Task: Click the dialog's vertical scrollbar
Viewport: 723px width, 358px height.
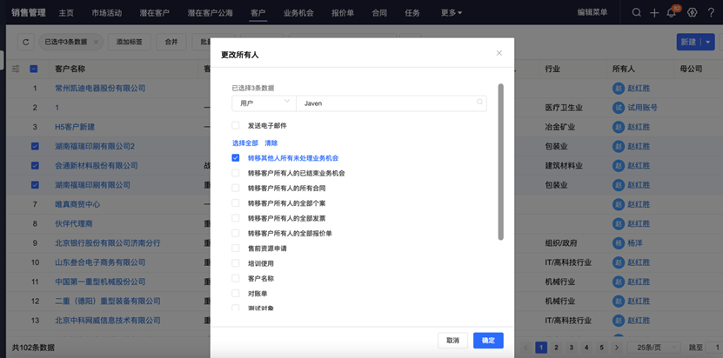Action: coord(500,161)
